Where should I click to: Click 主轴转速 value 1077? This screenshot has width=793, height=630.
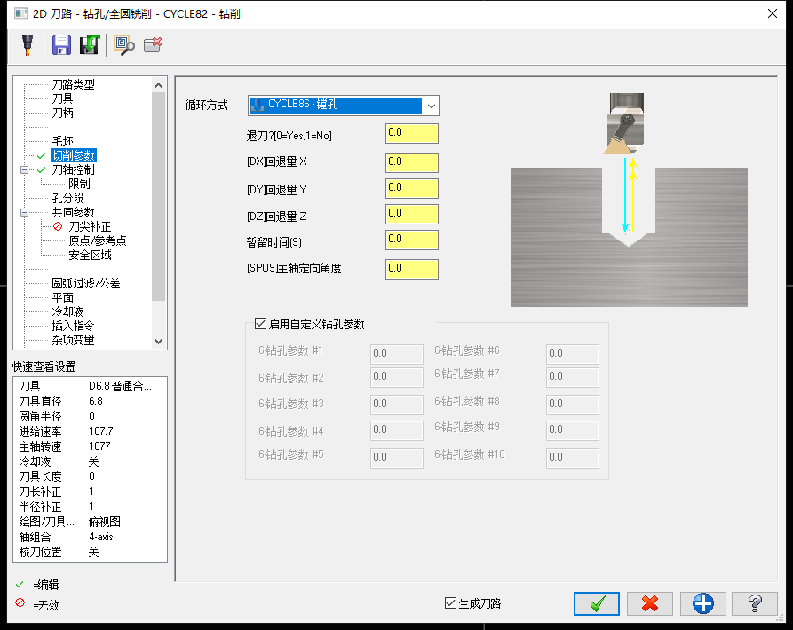coord(99,446)
